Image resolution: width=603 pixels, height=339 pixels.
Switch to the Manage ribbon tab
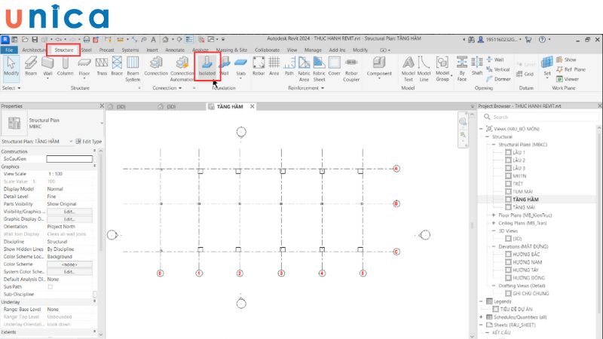[313, 50]
